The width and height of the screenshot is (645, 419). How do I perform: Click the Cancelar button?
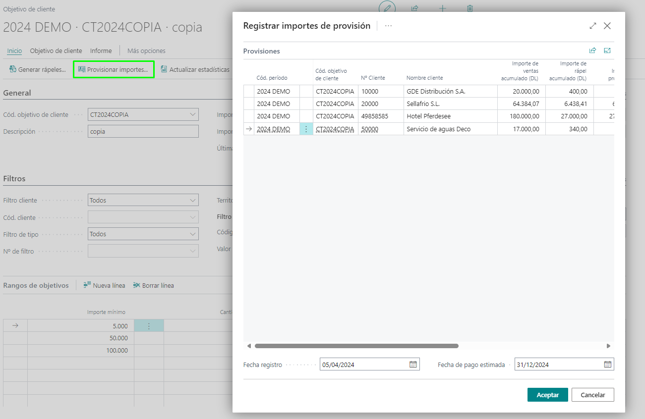593,395
